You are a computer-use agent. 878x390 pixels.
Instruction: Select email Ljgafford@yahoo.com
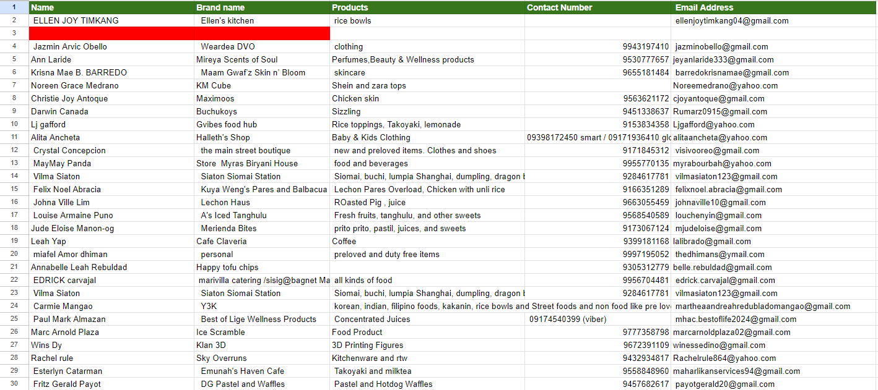tap(775, 124)
